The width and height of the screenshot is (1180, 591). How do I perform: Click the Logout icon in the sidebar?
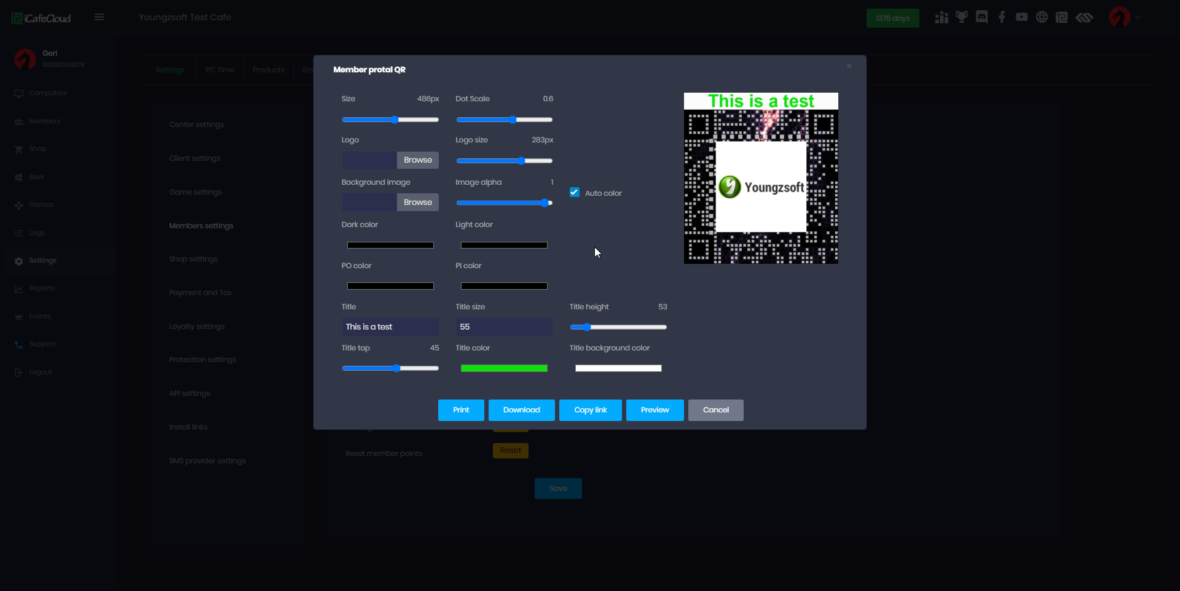18,373
